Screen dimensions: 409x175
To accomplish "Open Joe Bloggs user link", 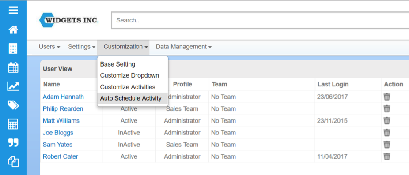I will pyautogui.click(x=58, y=133).
